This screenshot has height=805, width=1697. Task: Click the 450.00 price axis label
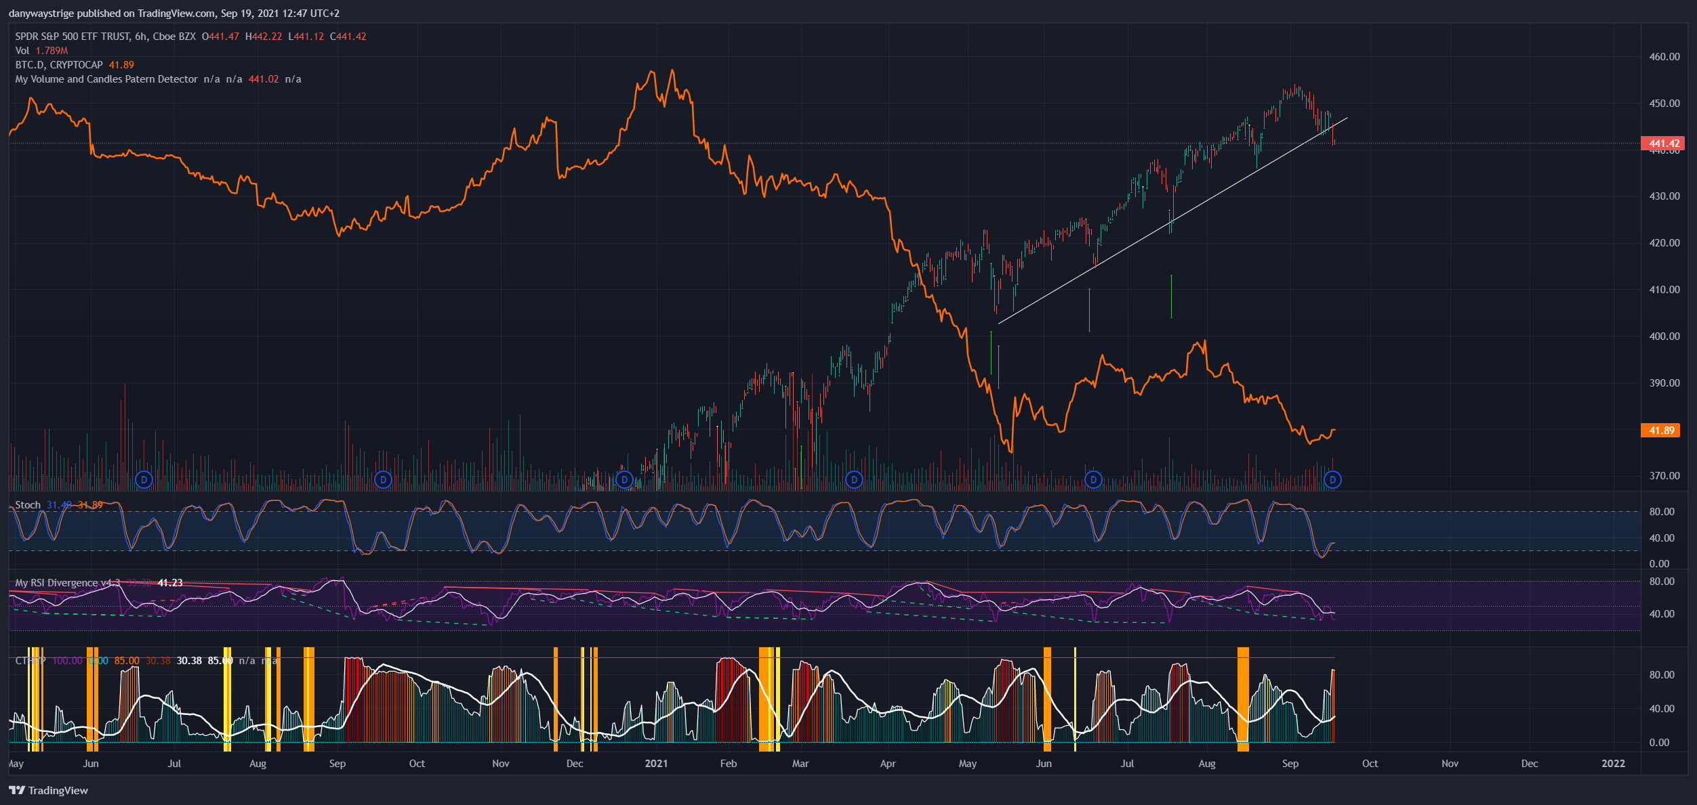[x=1664, y=104]
